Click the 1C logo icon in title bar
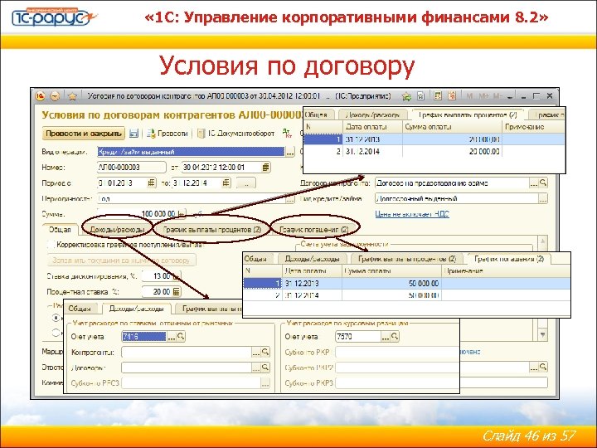 [40, 96]
